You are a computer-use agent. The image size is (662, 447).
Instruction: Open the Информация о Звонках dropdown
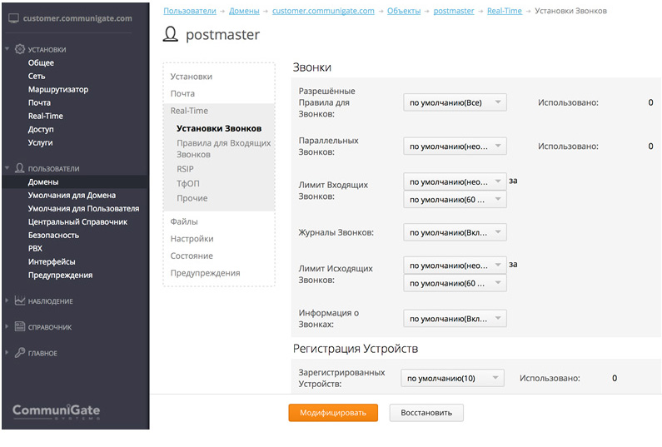(x=455, y=319)
